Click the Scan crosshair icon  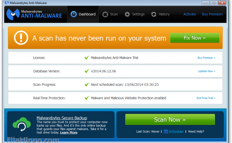coord(105,14)
